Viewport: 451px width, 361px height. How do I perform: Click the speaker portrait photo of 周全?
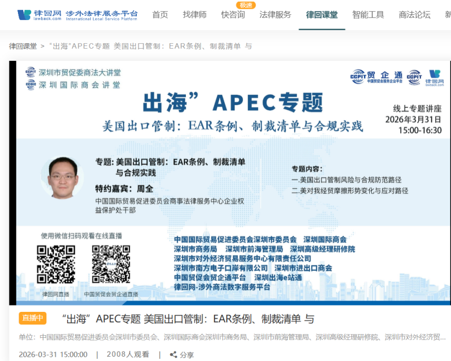pyautogui.click(x=62, y=178)
